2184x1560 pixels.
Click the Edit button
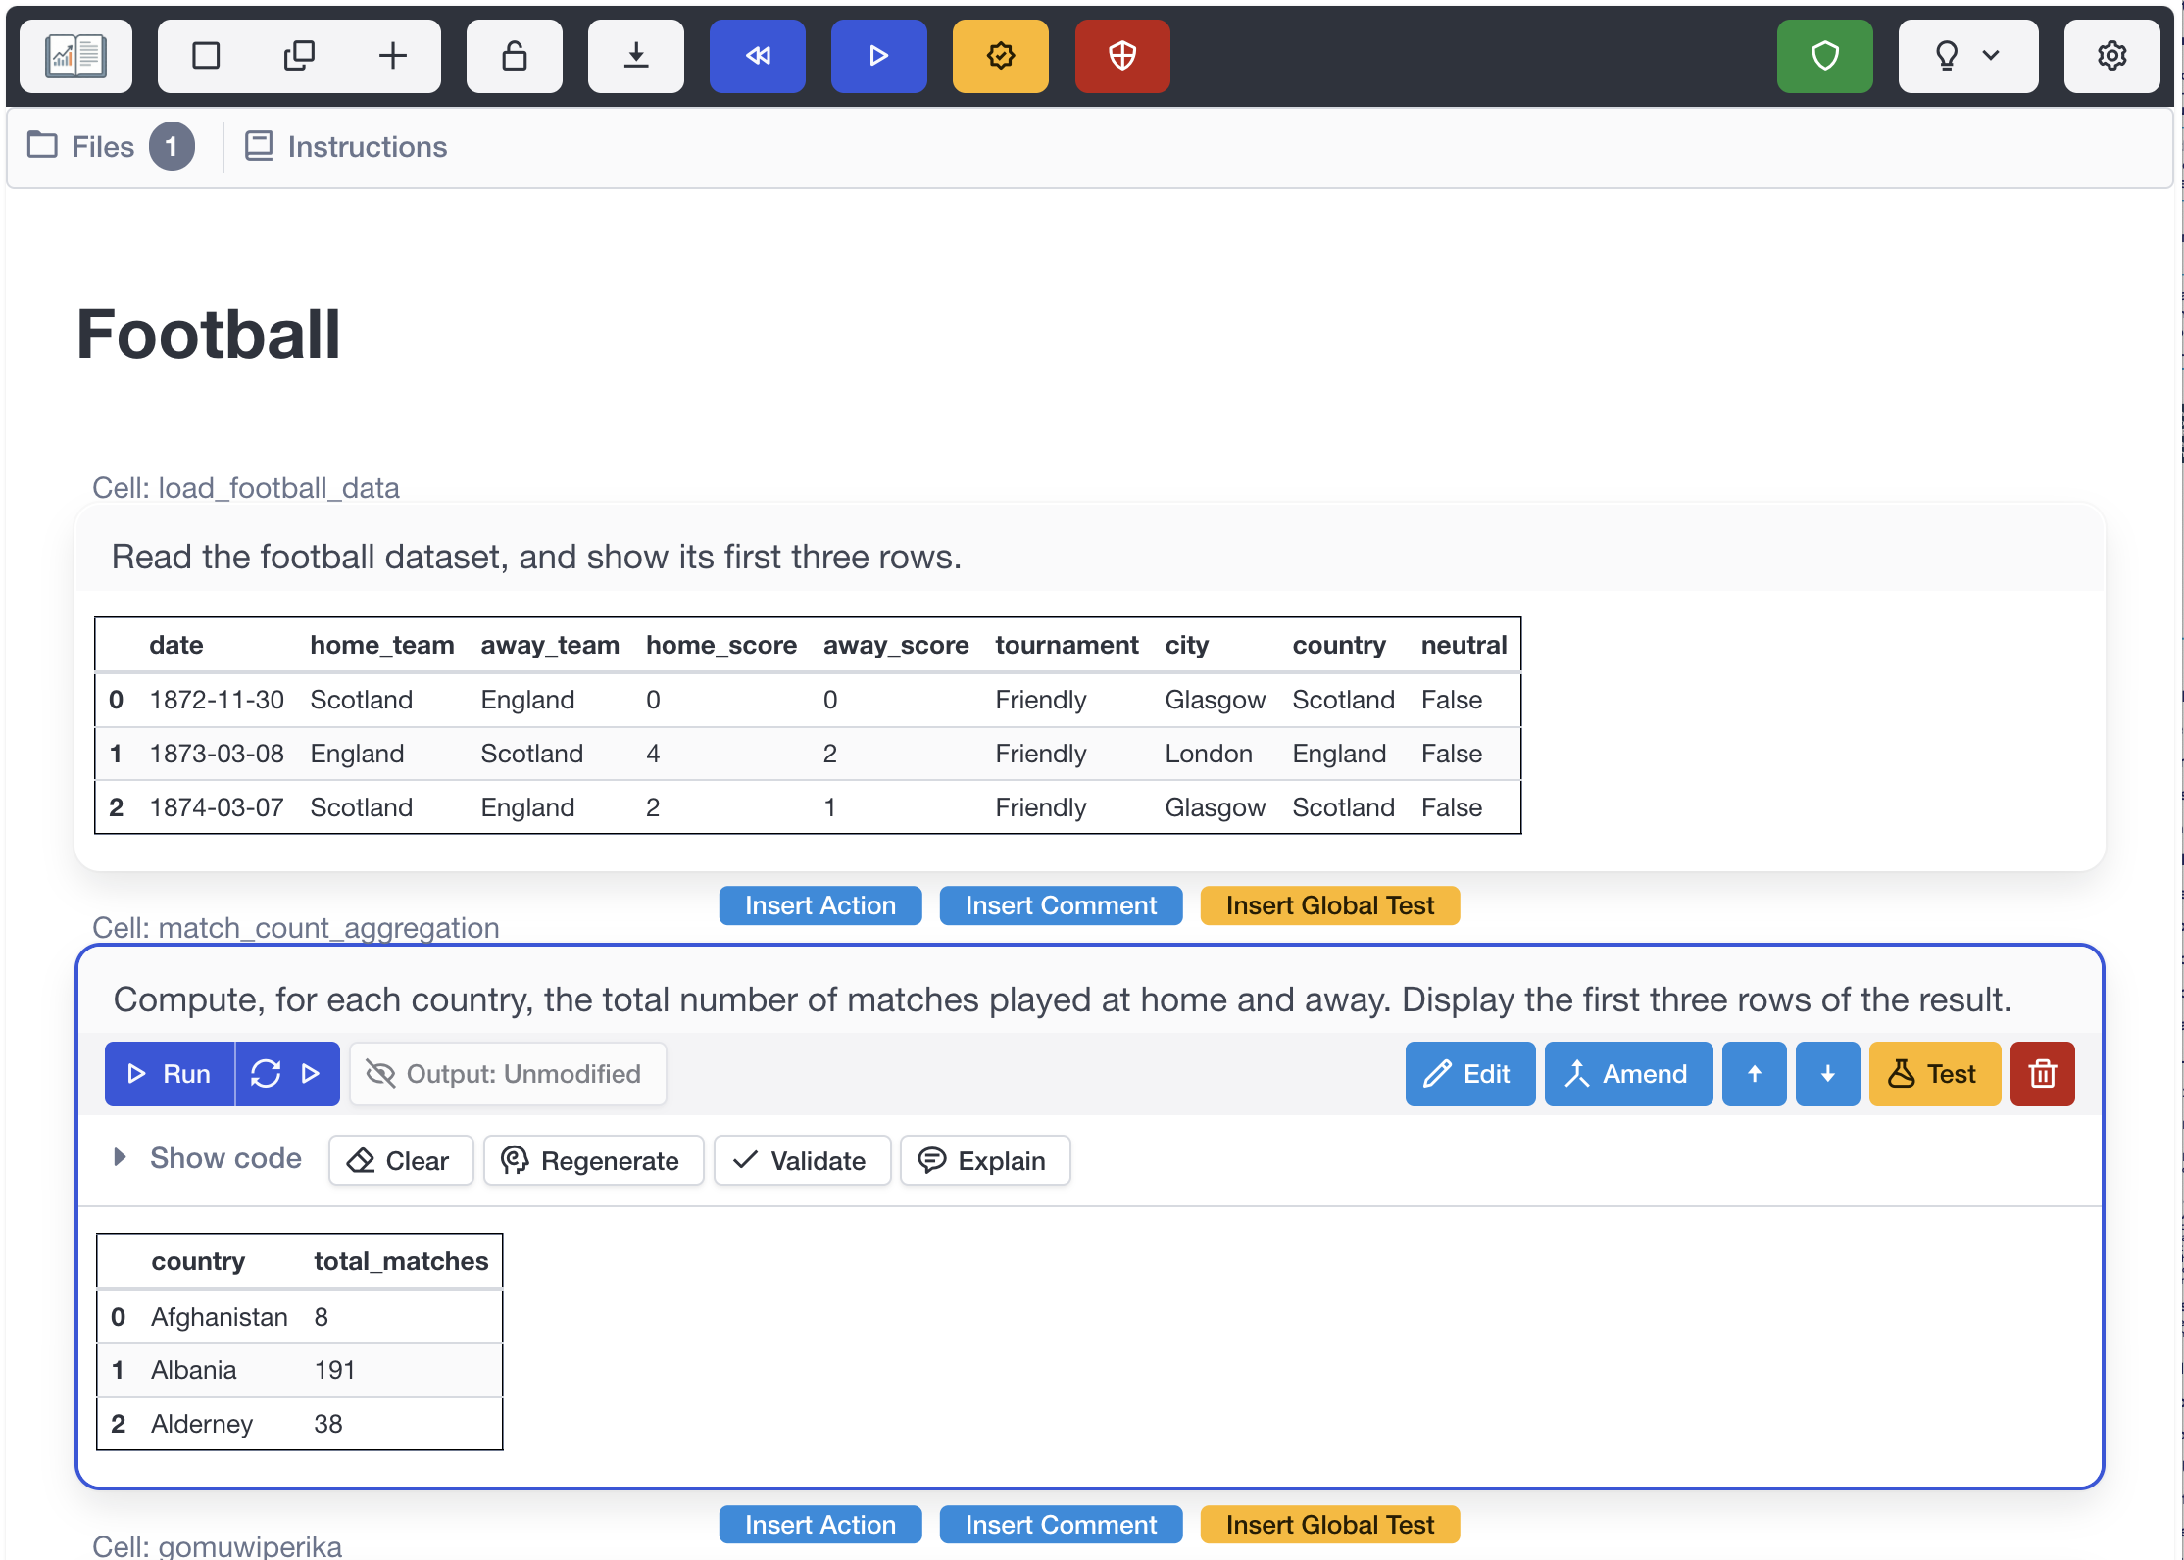tap(1470, 1074)
